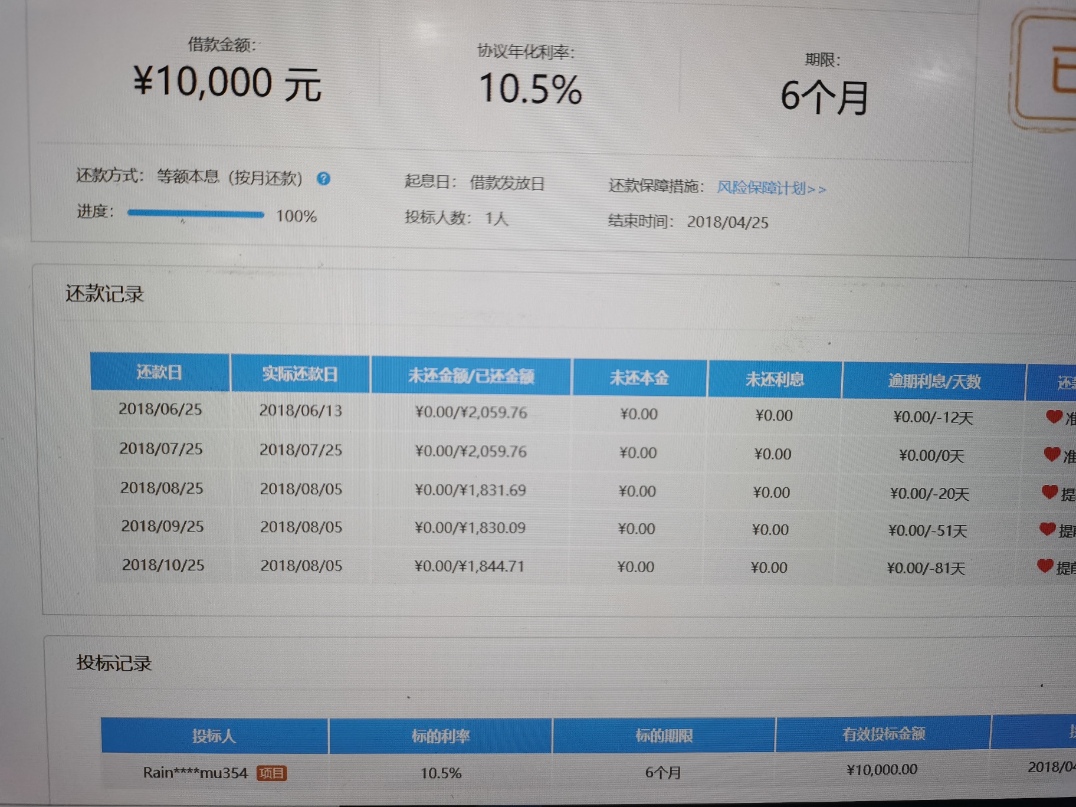This screenshot has height=807, width=1076.
Task: Click the 未还本金 column header
Action: [639, 378]
